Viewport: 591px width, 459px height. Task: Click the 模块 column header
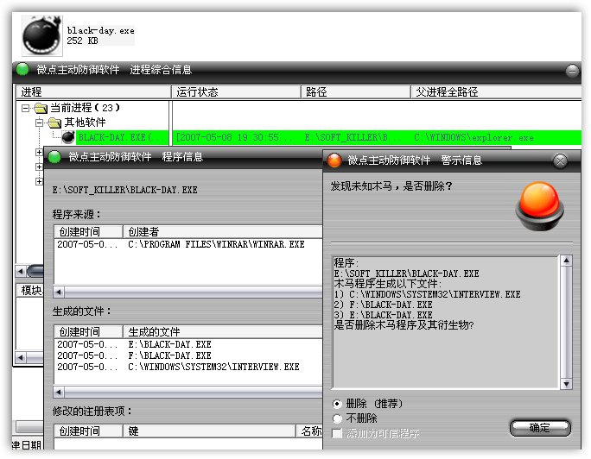pos(30,290)
